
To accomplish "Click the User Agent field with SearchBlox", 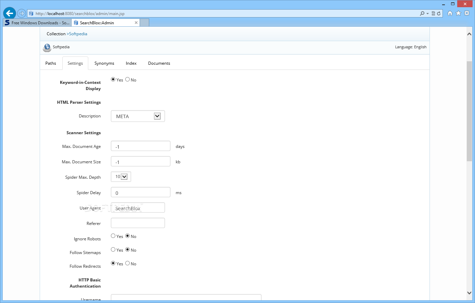I will 138,207.
